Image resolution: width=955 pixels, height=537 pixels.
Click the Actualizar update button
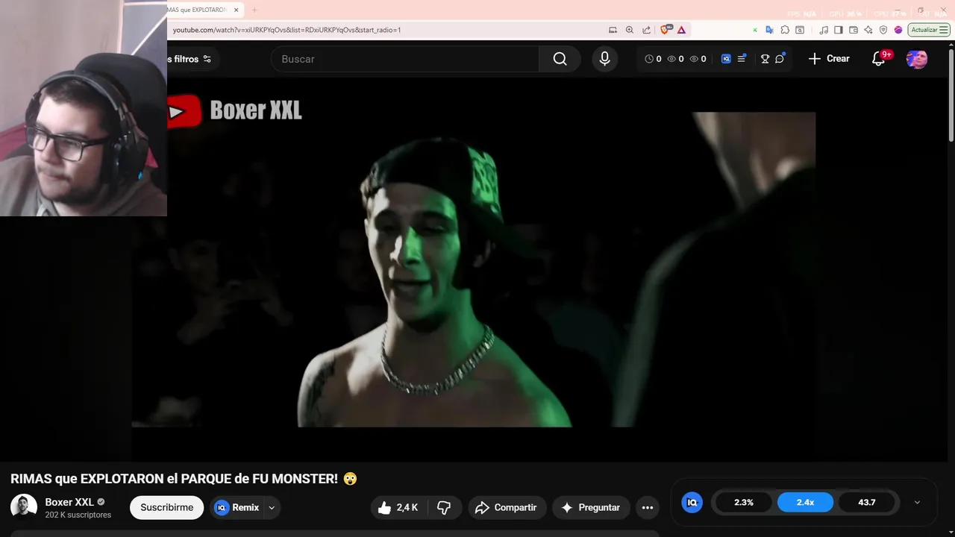click(x=929, y=30)
